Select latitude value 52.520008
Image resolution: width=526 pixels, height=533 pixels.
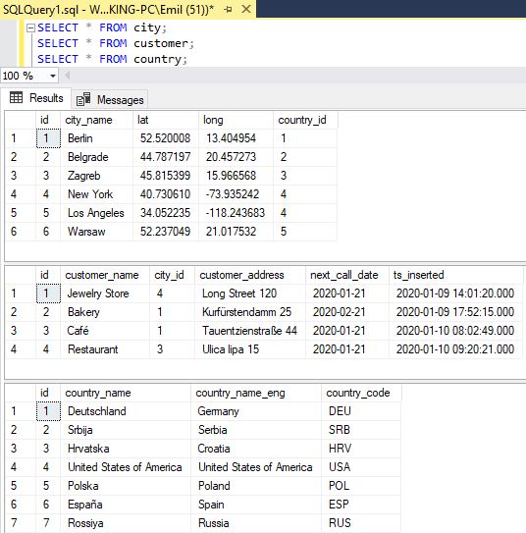click(x=166, y=138)
